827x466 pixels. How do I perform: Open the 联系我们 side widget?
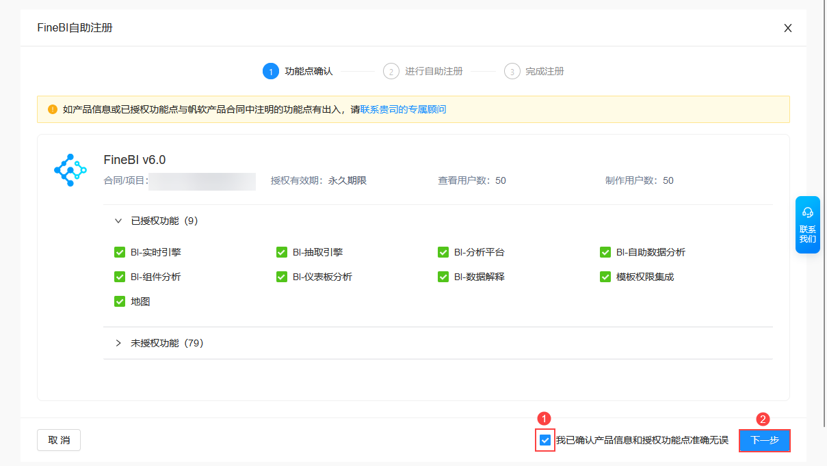pos(808,225)
